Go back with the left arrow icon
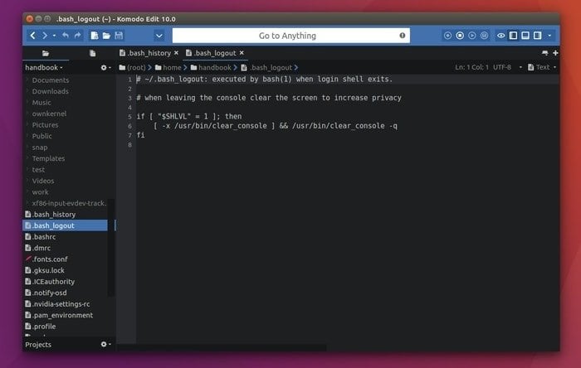This screenshot has width=581, height=368. point(32,36)
